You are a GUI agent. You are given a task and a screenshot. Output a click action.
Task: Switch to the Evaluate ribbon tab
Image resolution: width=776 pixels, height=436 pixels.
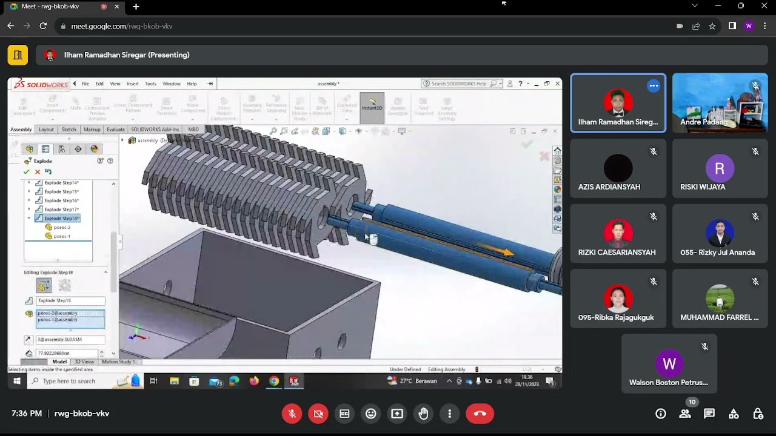pos(115,129)
